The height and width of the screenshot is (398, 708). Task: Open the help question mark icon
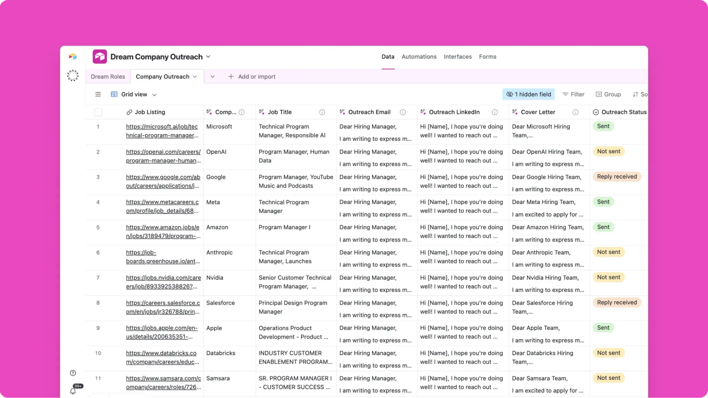pyautogui.click(x=73, y=373)
